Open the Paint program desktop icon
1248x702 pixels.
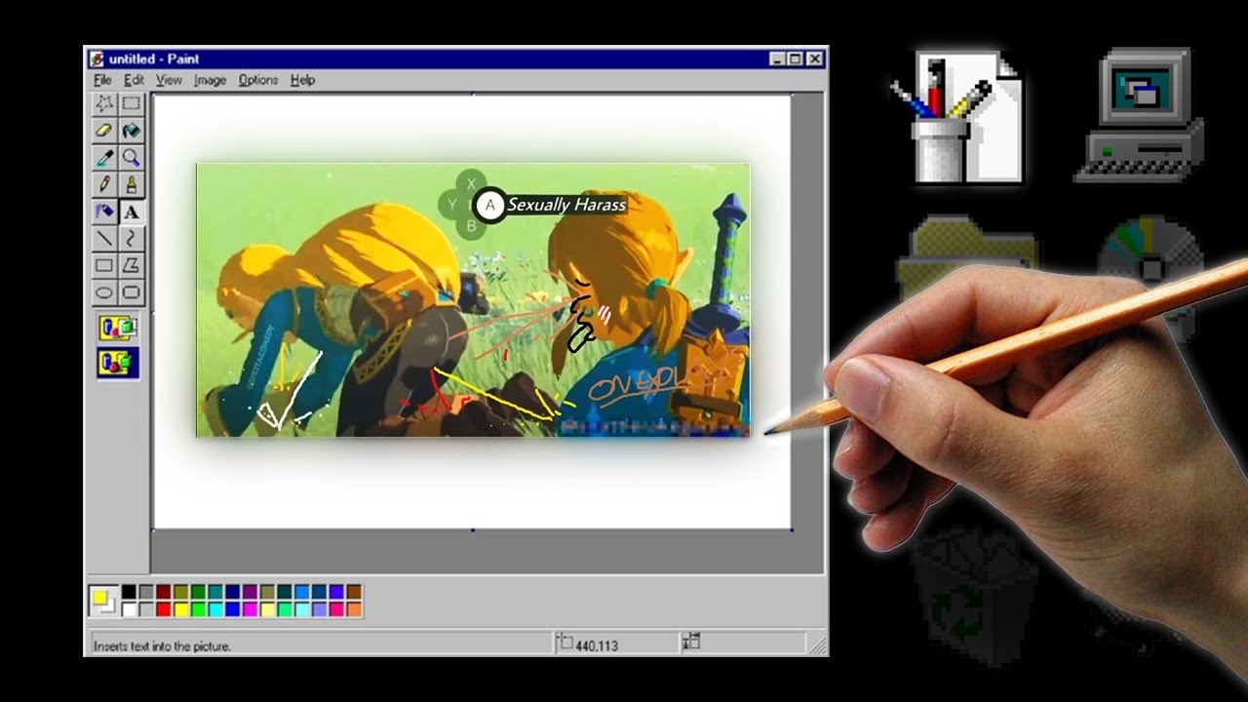[958, 117]
